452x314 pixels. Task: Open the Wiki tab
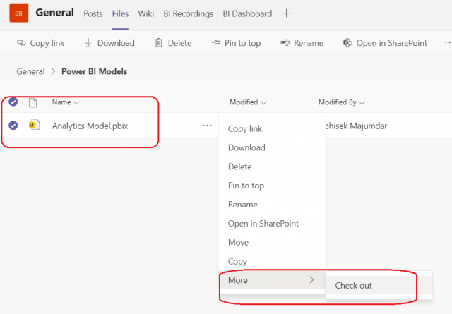(x=146, y=13)
